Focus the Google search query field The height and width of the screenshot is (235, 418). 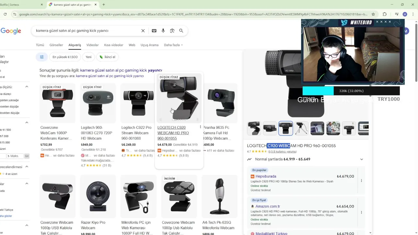[x=87, y=31]
